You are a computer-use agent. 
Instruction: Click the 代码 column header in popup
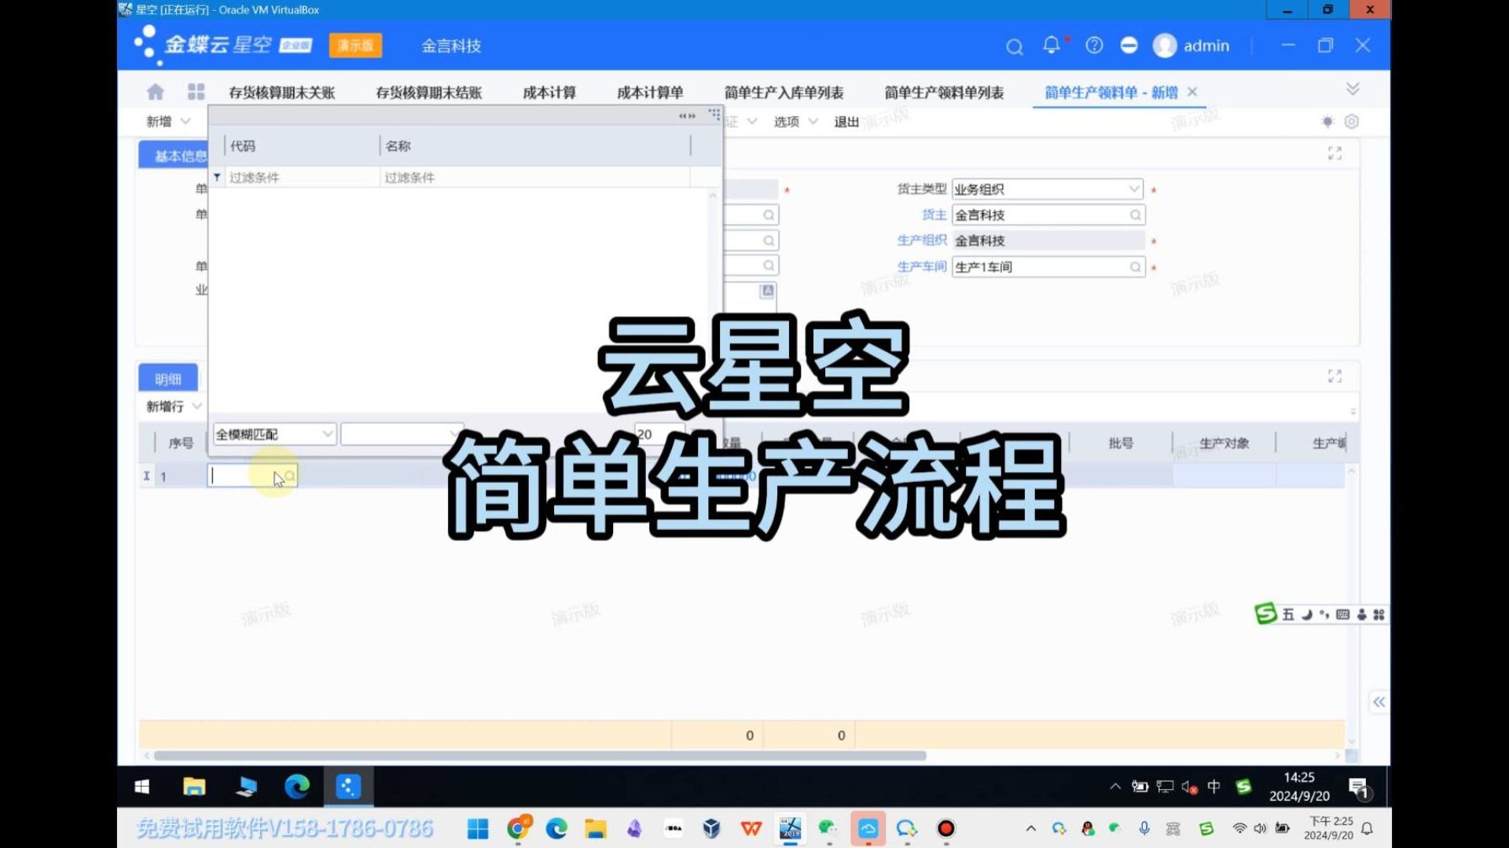[x=302, y=146]
